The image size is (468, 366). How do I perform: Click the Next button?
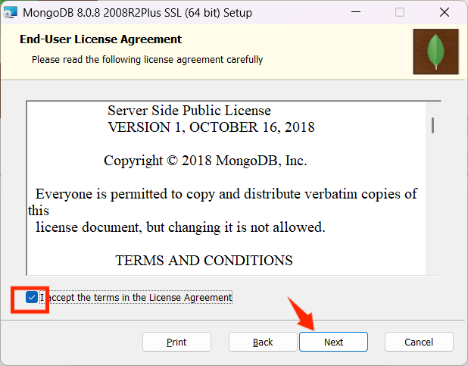pos(333,342)
